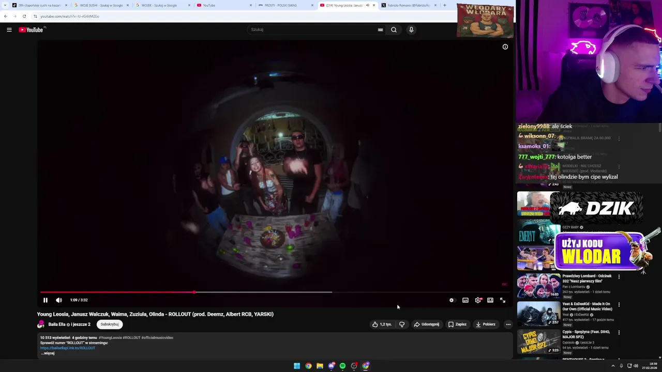
Task: Open the YouTube hamburger guide menu
Action: pos(9,30)
